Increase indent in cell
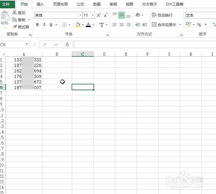Viewport: 216px width, 194px height. coord(145,25)
